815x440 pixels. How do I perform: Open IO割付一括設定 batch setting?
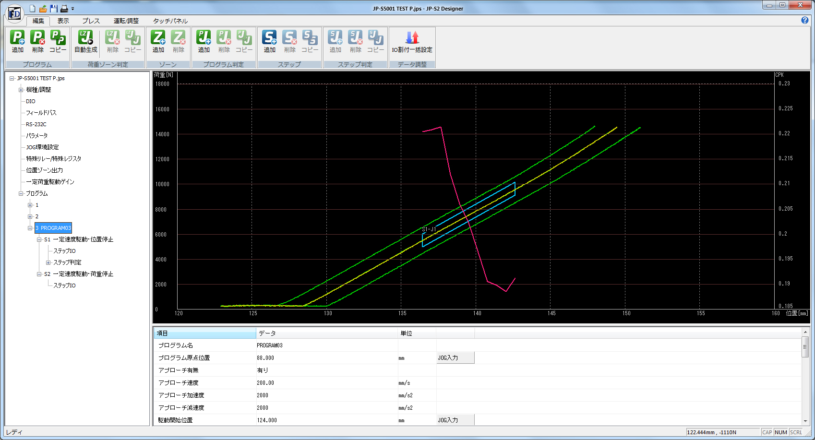(412, 41)
